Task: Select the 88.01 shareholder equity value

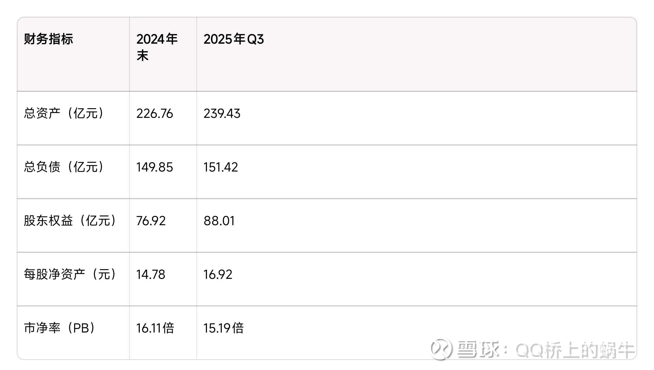Action: pyautogui.click(x=219, y=221)
